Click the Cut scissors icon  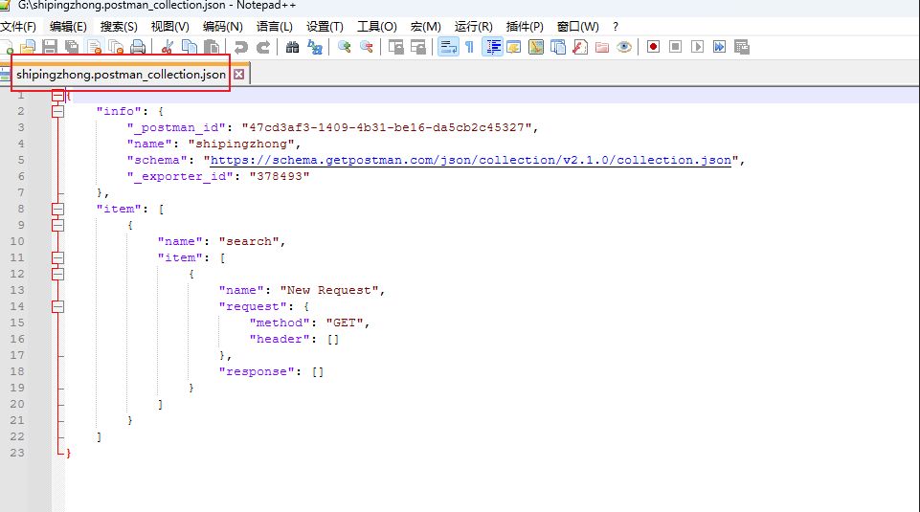[x=168, y=47]
